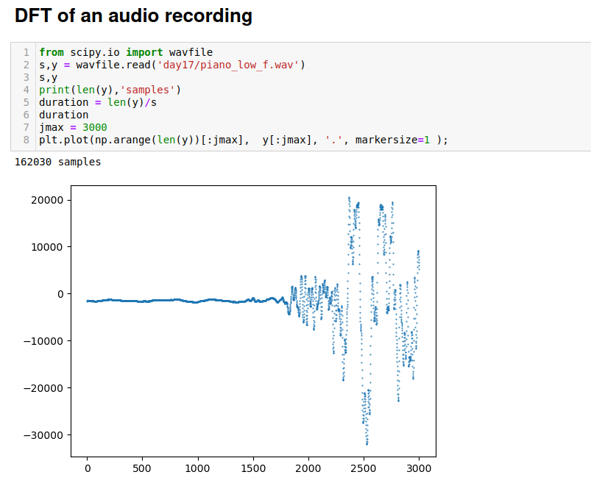Click the 'from scipy.io import wavfile' code line
Screen dimensions: 591x483
pos(125,52)
